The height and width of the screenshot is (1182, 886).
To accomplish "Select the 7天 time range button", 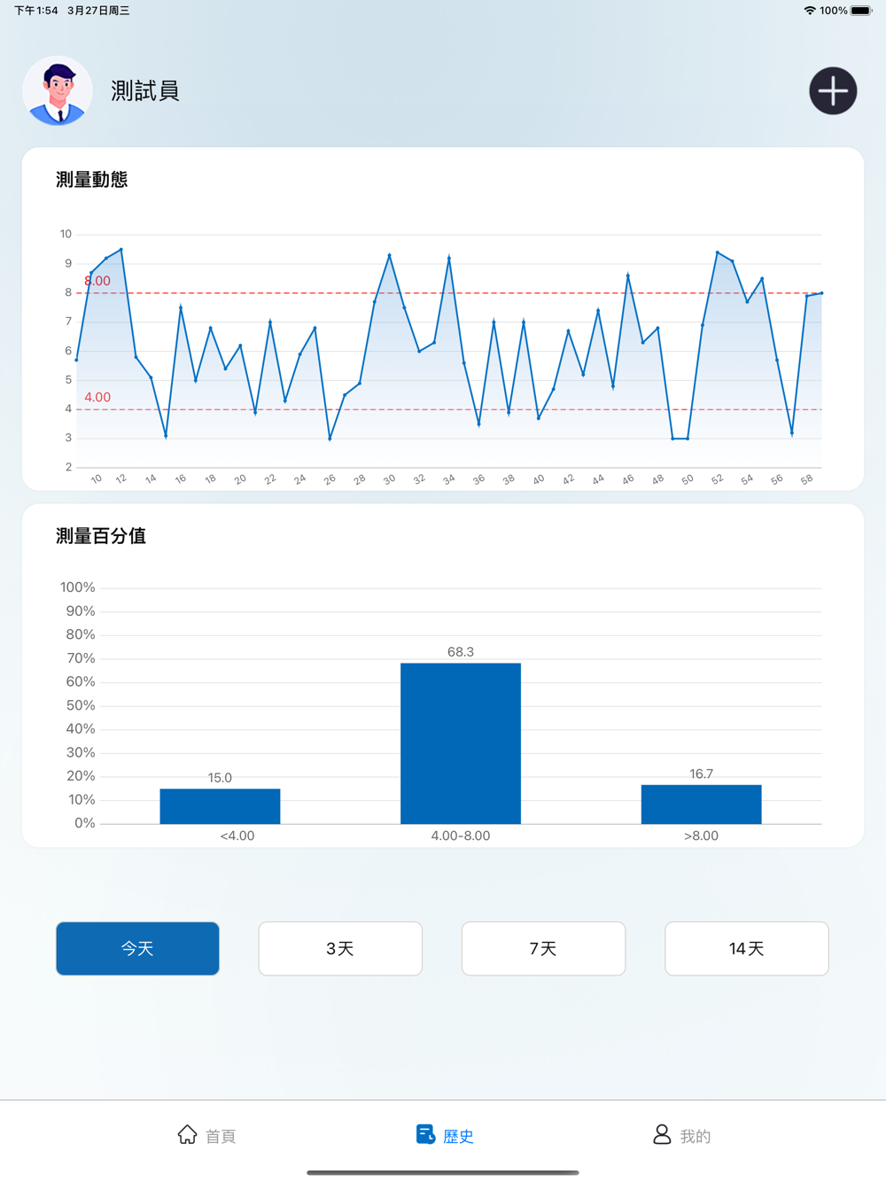I will tap(543, 948).
